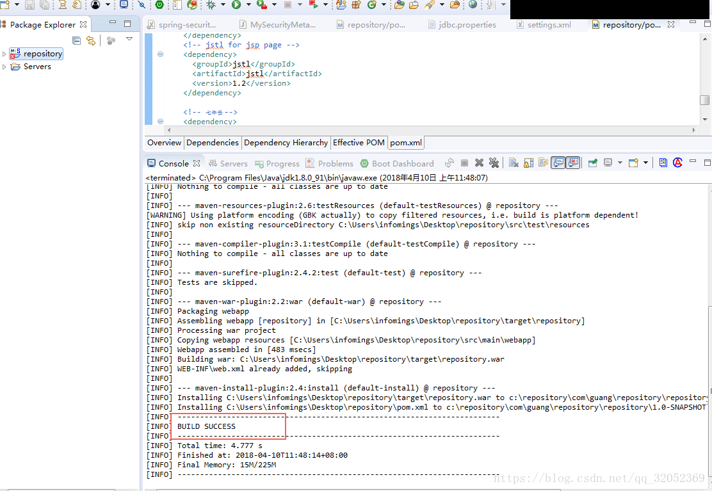
Task: Click the red Boot Dashboard relaunch icon
Action: click(x=313, y=4)
